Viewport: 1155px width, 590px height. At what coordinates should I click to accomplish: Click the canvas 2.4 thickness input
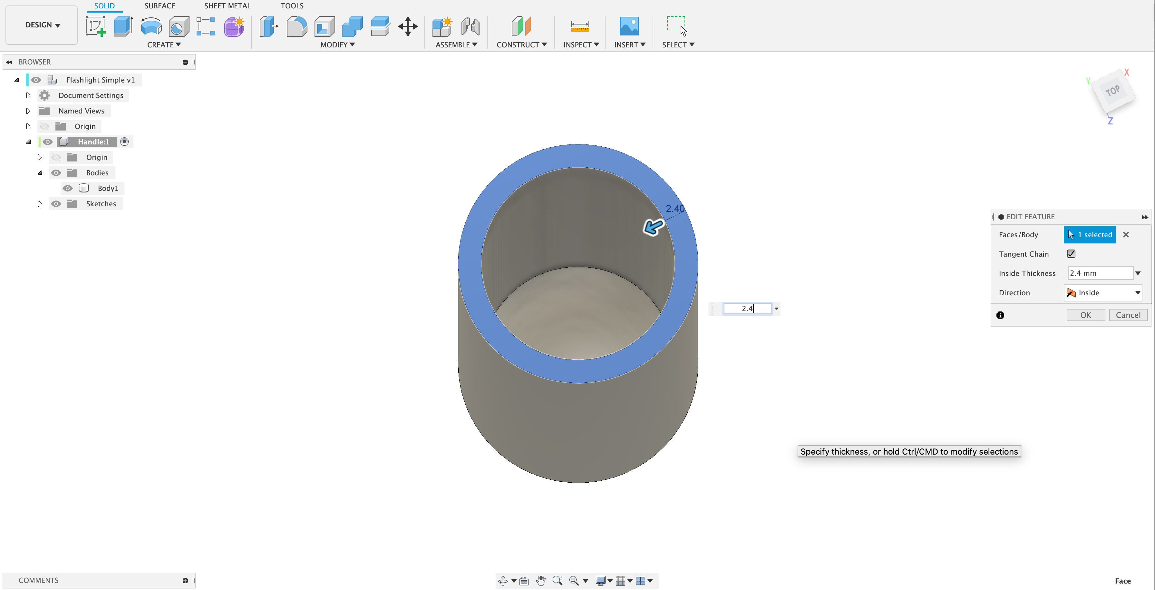click(x=747, y=308)
